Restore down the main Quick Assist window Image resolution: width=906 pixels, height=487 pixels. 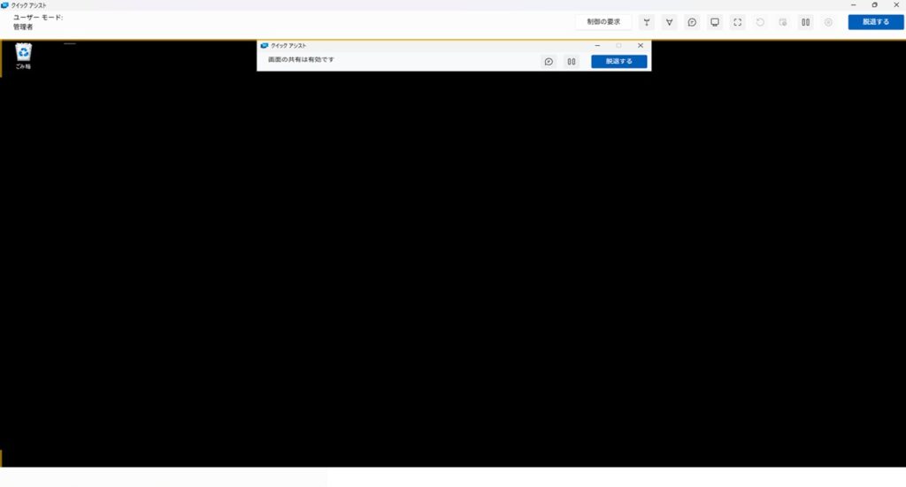(875, 5)
